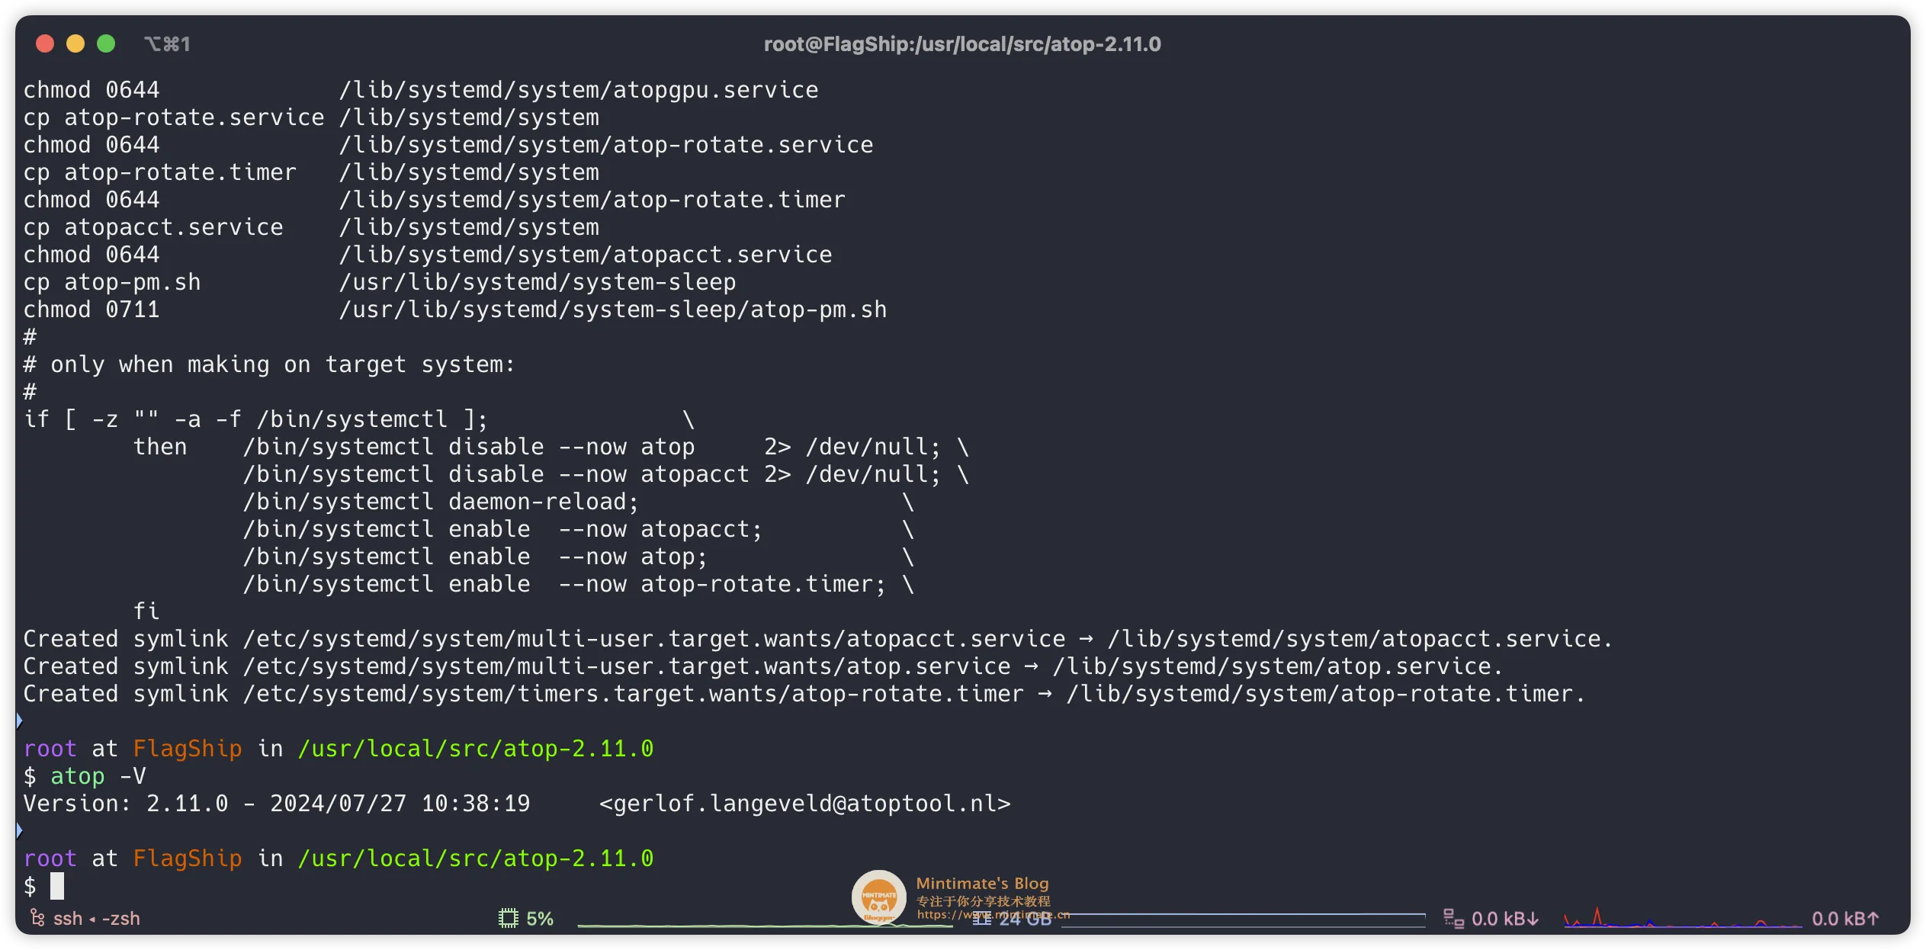Image resolution: width=1926 pixels, height=950 pixels.
Task: Click the gerlof.langeveld@atoptool.nl email address
Action: click(x=804, y=804)
